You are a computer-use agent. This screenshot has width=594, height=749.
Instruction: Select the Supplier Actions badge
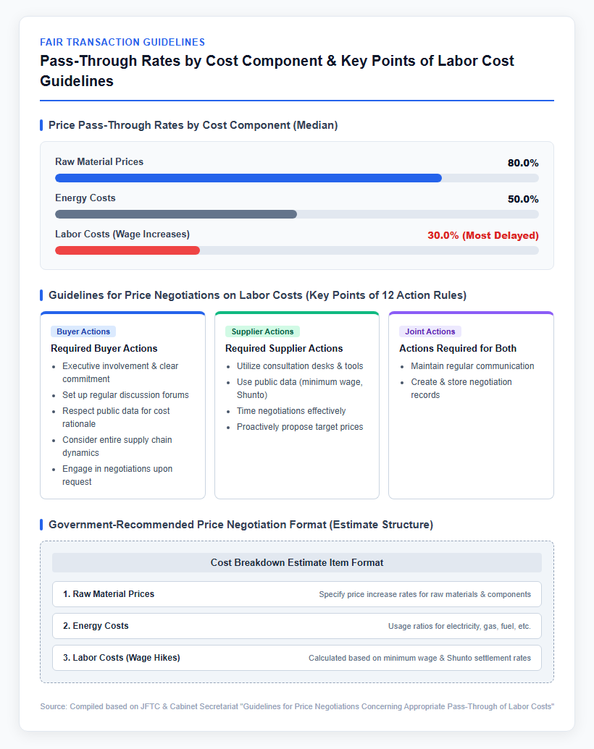[262, 331]
